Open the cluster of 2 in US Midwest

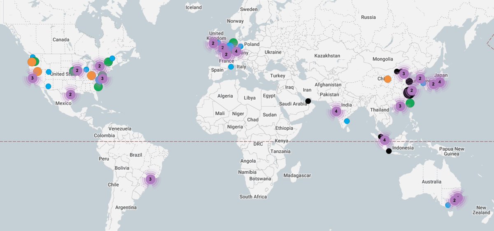click(x=77, y=70)
